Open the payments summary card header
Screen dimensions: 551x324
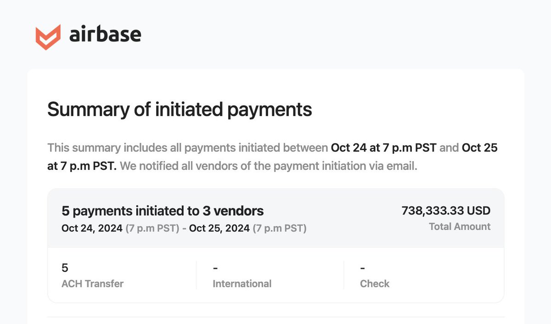[275, 218]
